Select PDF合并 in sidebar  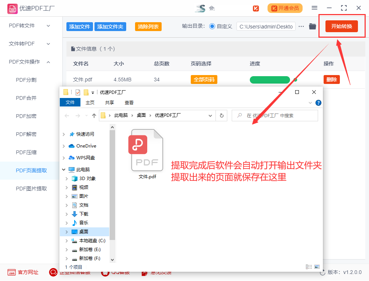tap(26, 98)
